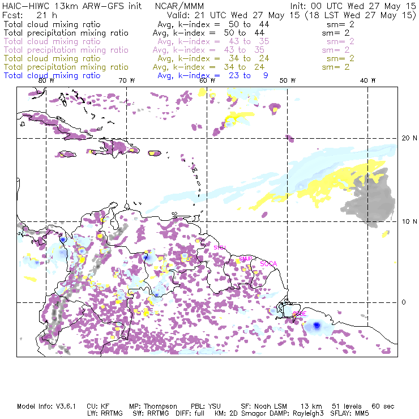Click the '60 W' longitude label
The width and height of the screenshot is (419, 419).
click(x=207, y=80)
